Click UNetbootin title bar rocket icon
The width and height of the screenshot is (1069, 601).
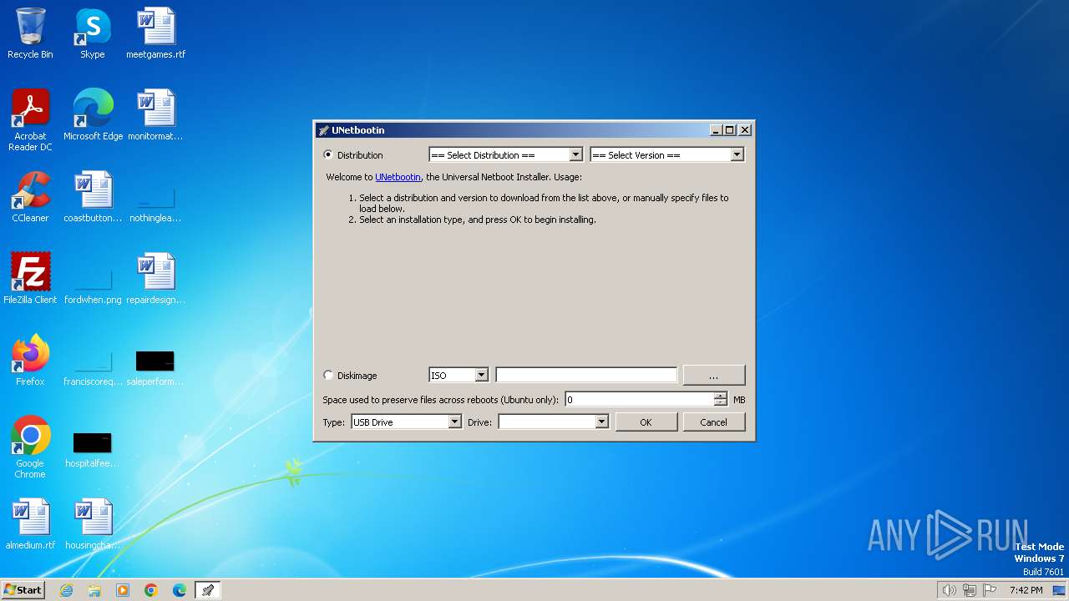323,130
